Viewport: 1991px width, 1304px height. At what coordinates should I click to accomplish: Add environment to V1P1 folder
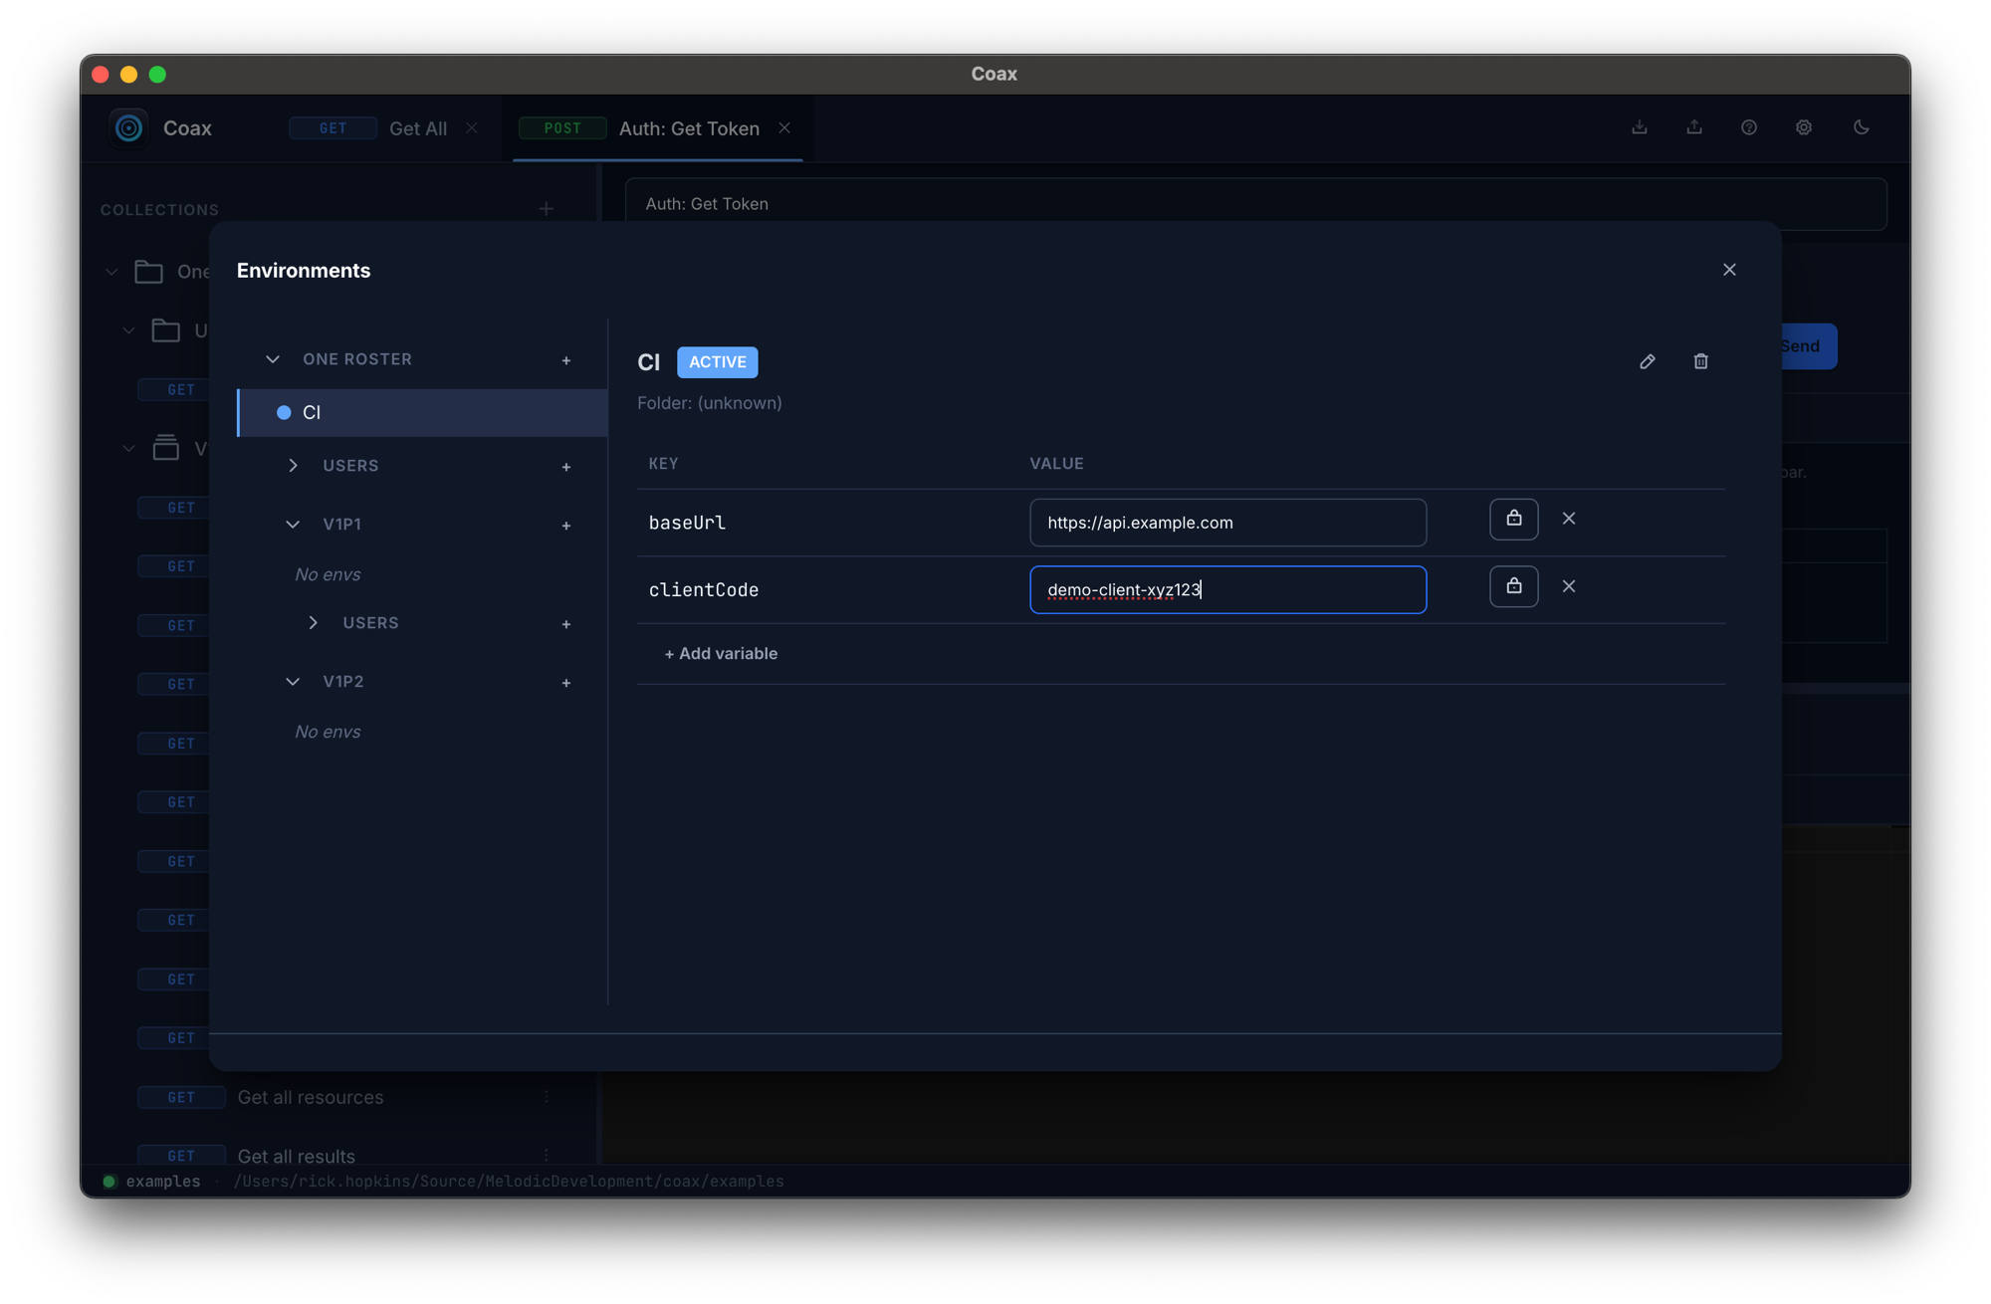[x=566, y=526]
